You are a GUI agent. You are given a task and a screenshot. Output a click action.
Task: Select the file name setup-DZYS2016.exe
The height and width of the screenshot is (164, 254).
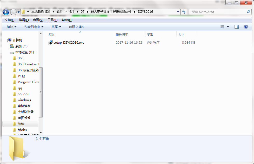pos(69,43)
